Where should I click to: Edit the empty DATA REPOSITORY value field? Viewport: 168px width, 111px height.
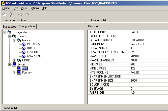(x=149, y=36)
